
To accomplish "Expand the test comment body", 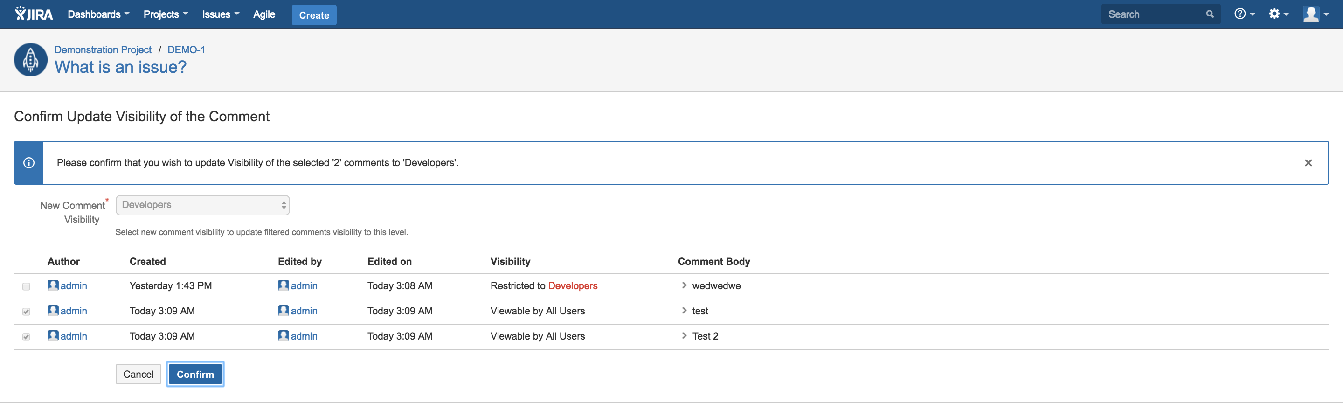I will [684, 310].
